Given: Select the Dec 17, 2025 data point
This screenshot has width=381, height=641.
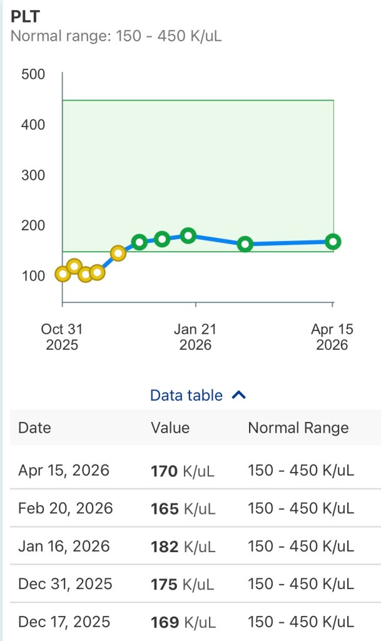Looking at the screenshot, I should coord(140,241).
